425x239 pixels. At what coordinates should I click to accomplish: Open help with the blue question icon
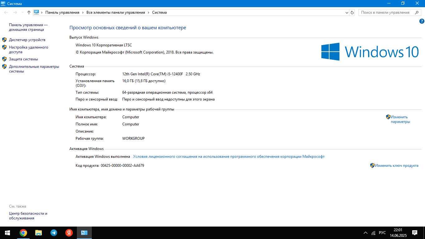[422, 21]
